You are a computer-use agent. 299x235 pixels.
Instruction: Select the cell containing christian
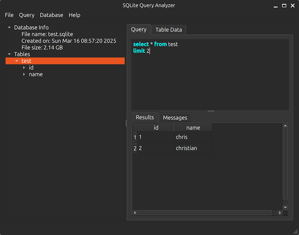coord(193,148)
